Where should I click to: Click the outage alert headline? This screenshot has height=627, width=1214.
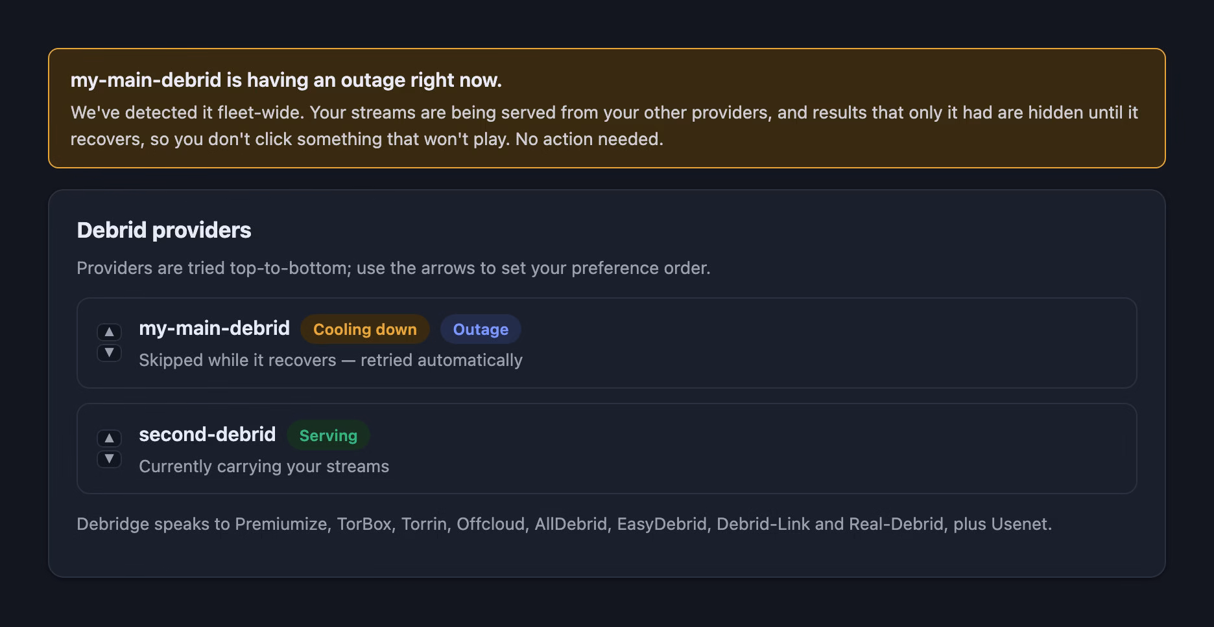click(286, 80)
